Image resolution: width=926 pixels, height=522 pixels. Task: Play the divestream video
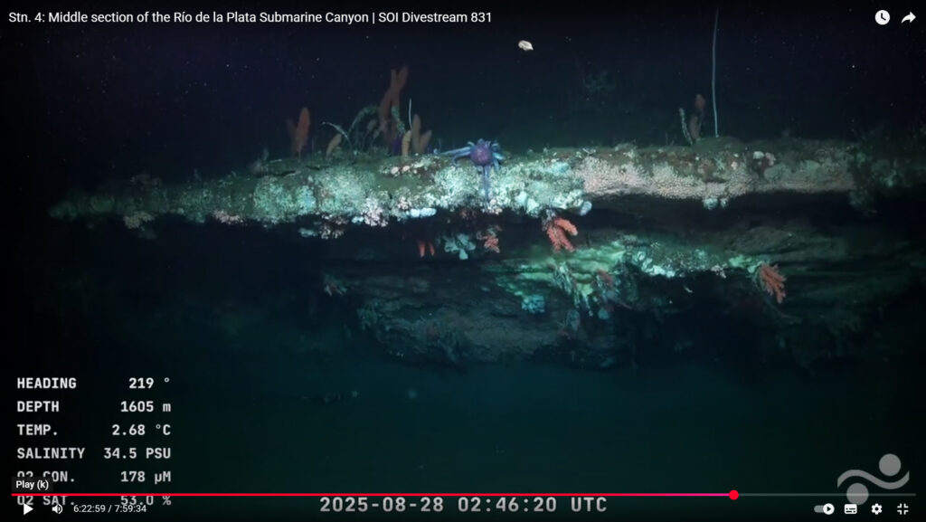click(28, 509)
